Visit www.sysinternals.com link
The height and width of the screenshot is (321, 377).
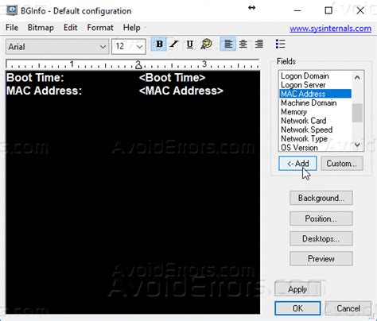(x=330, y=29)
